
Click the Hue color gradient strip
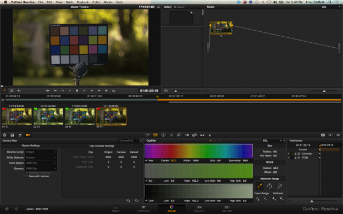[x=198, y=151]
